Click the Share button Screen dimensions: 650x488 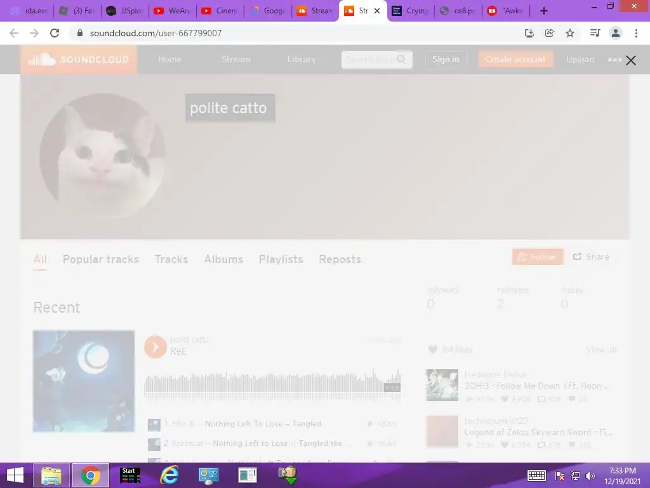click(x=591, y=257)
